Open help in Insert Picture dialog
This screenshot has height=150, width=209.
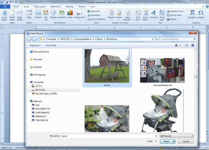[x=193, y=45]
